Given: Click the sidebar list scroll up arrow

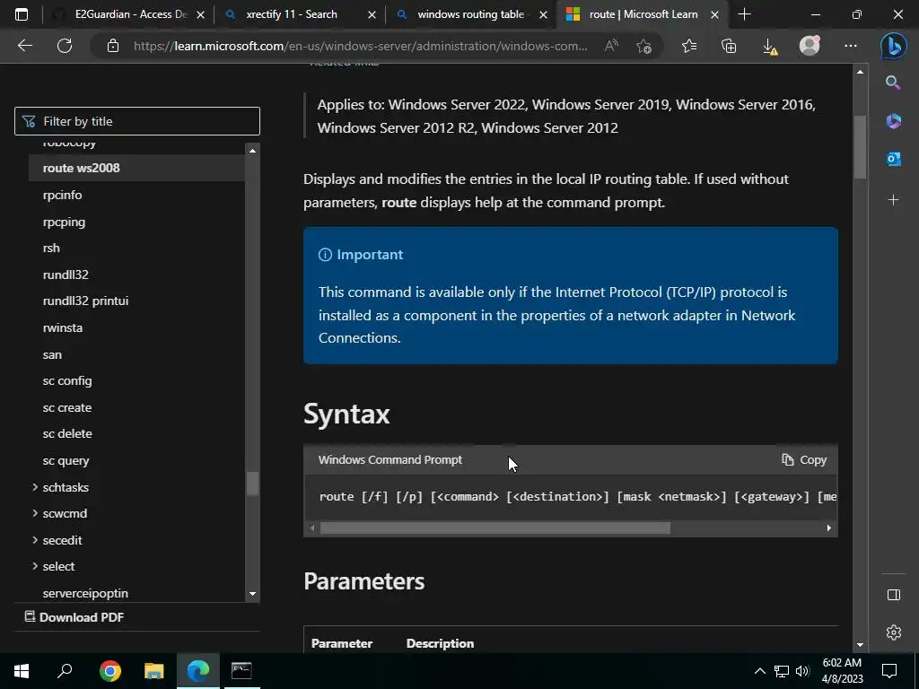Looking at the screenshot, I should (252, 151).
